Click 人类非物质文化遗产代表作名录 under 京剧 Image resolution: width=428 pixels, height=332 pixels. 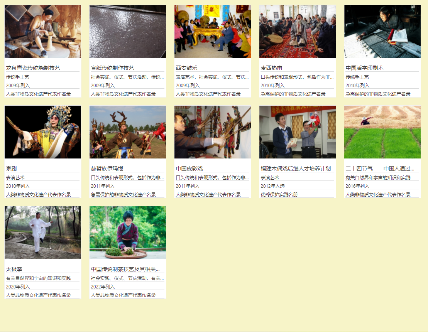pos(39,194)
